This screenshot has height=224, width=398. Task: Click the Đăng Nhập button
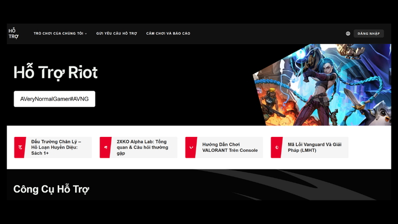tap(369, 33)
